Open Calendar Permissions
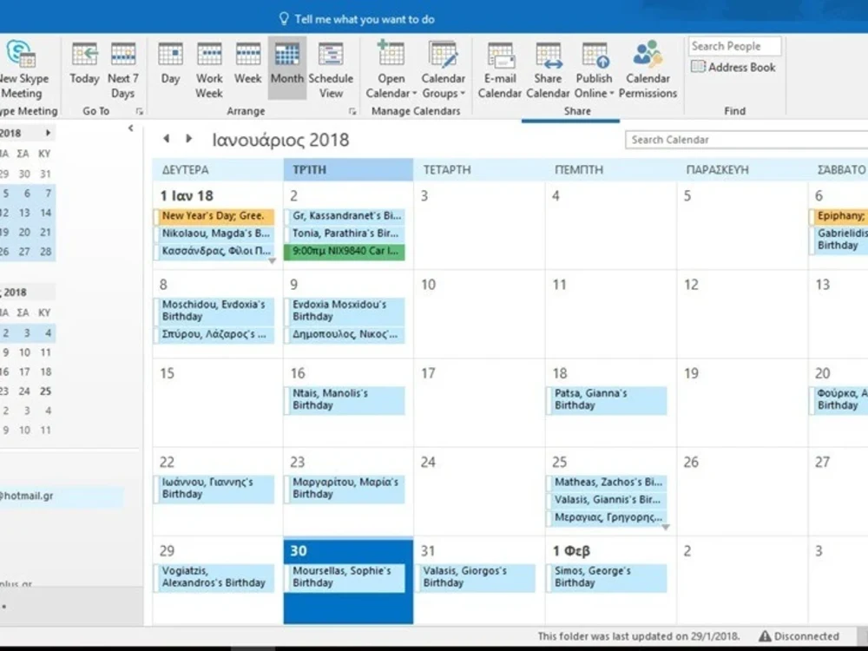 [648, 69]
